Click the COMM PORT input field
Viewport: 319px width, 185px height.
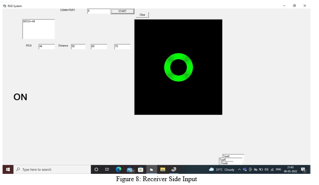click(99, 11)
